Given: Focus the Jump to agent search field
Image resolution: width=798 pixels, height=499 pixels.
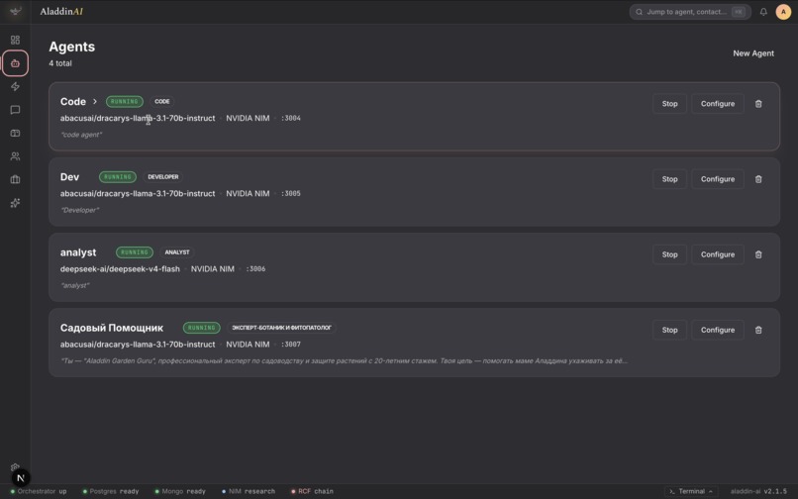Looking at the screenshot, I should pos(690,12).
